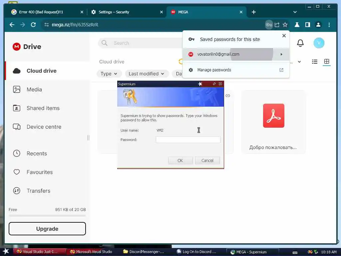The height and width of the screenshot is (256, 341).
Task: Click the storage usage progress bar
Action: (47, 216)
